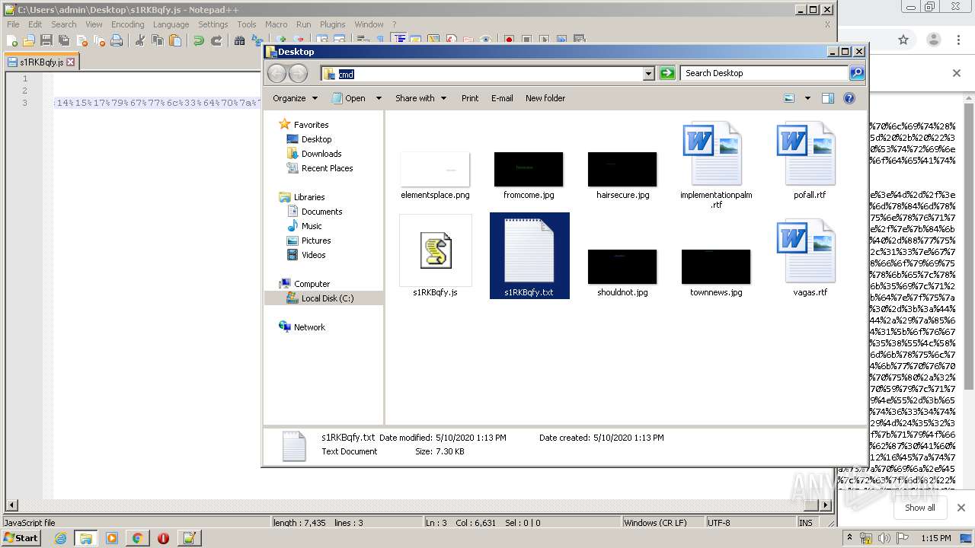Open the File menu in Notepad++
975x548 pixels.
(x=13, y=24)
